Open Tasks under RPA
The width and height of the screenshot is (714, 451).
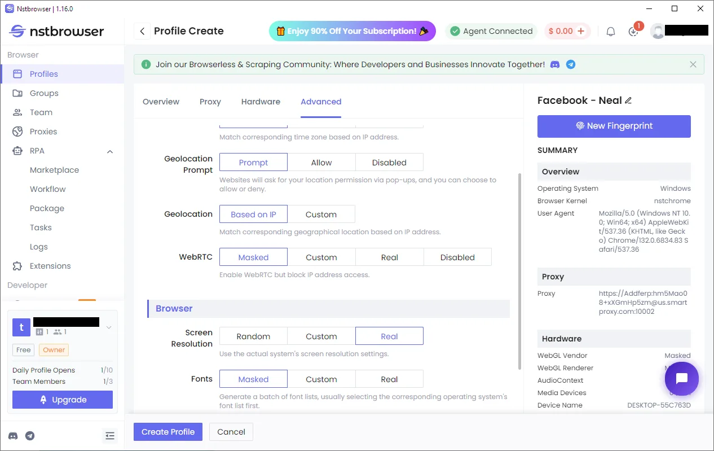pyautogui.click(x=41, y=227)
